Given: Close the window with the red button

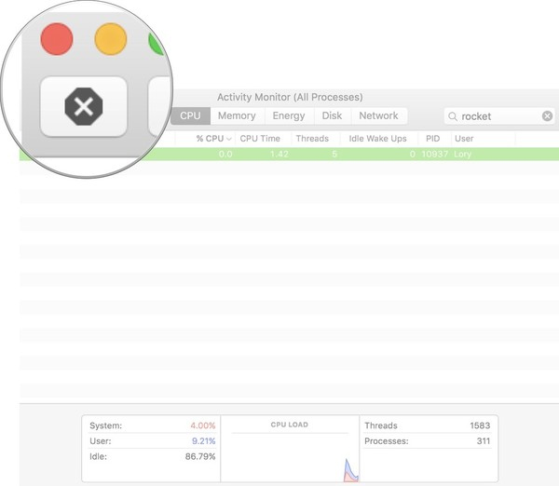Looking at the screenshot, I should point(57,40).
